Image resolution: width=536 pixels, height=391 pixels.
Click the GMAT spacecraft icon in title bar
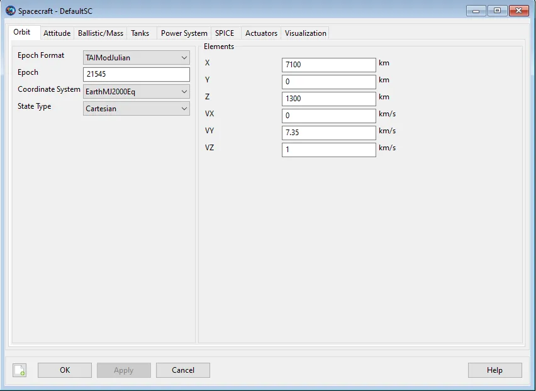pyautogui.click(x=10, y=11)
